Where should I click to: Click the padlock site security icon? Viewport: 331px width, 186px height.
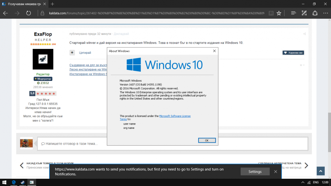42,13
